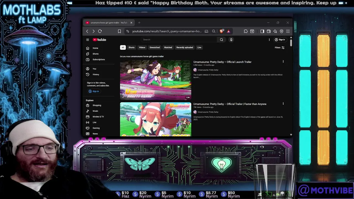Select the Shorts filter chip
354x199 pixels.
(131, 48)
